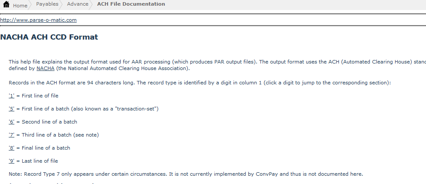The width and height of the screenshot is (426, 184).
Task: Click the house icon in the breadcrumb
Action: point(7,5)
